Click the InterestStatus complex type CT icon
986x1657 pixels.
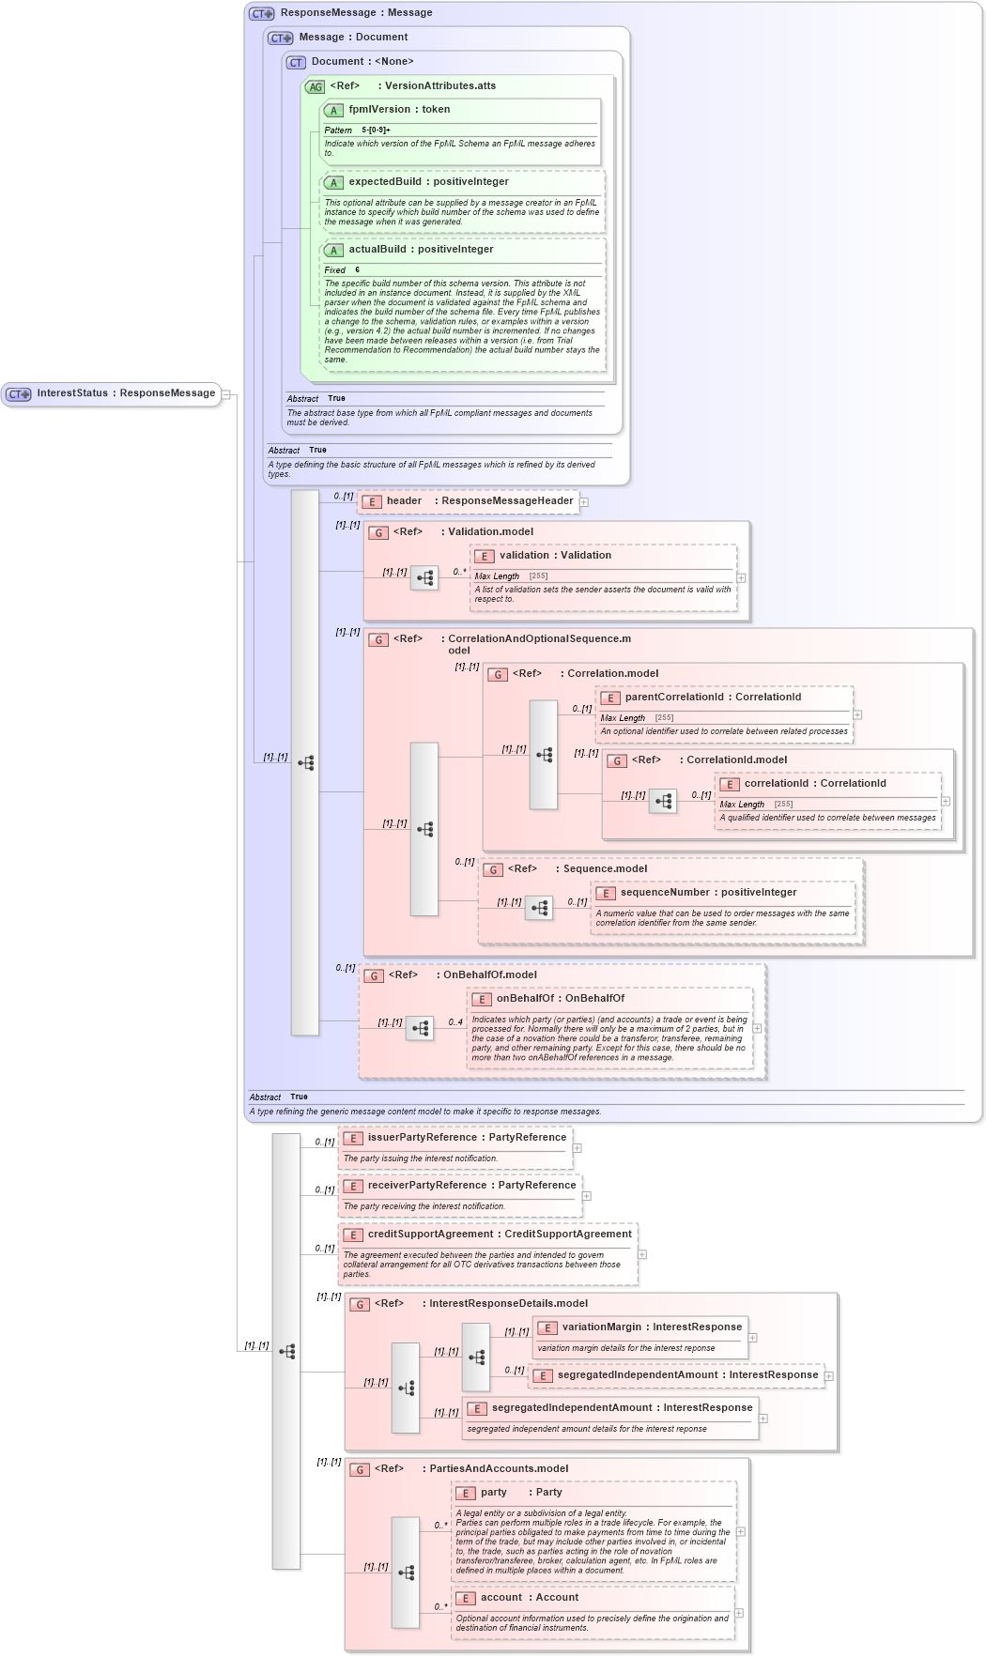tap(19, 394)
